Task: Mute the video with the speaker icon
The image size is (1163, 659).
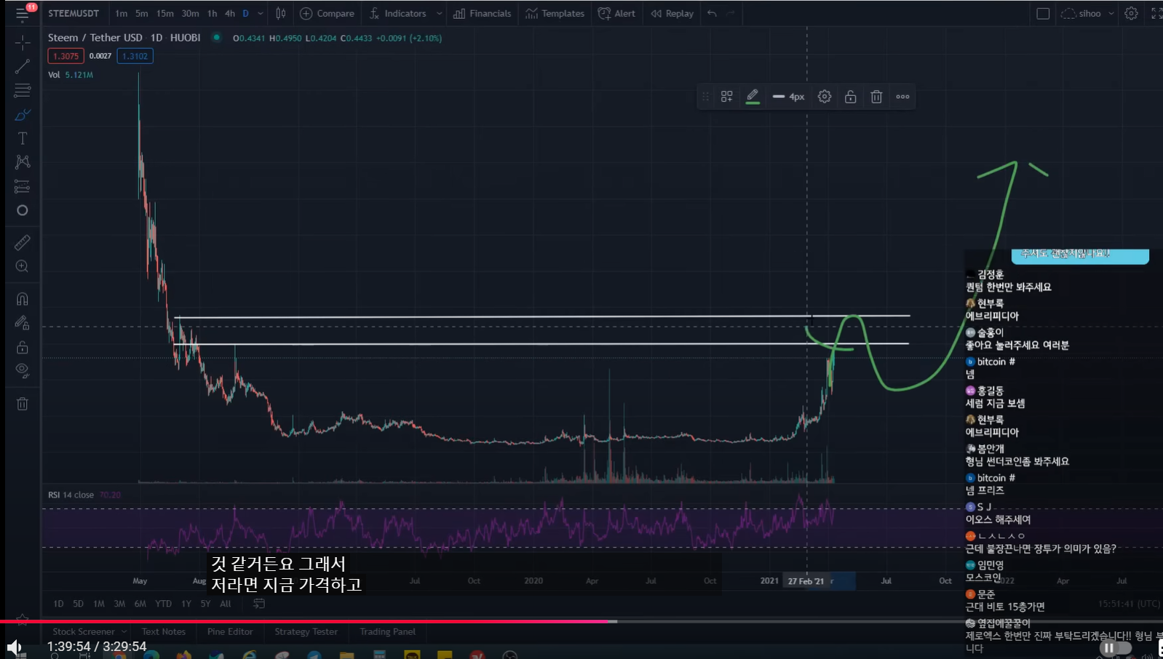Action: click(x=15, y=647)
